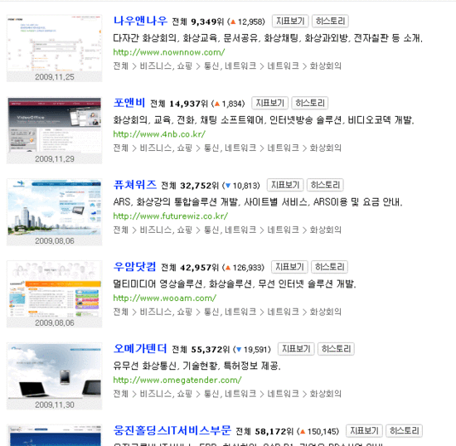The image size is (456, 446).
Task: Open the 4nb.co.kr URL link
Action: pyautogui.click(x=159, y=134)
